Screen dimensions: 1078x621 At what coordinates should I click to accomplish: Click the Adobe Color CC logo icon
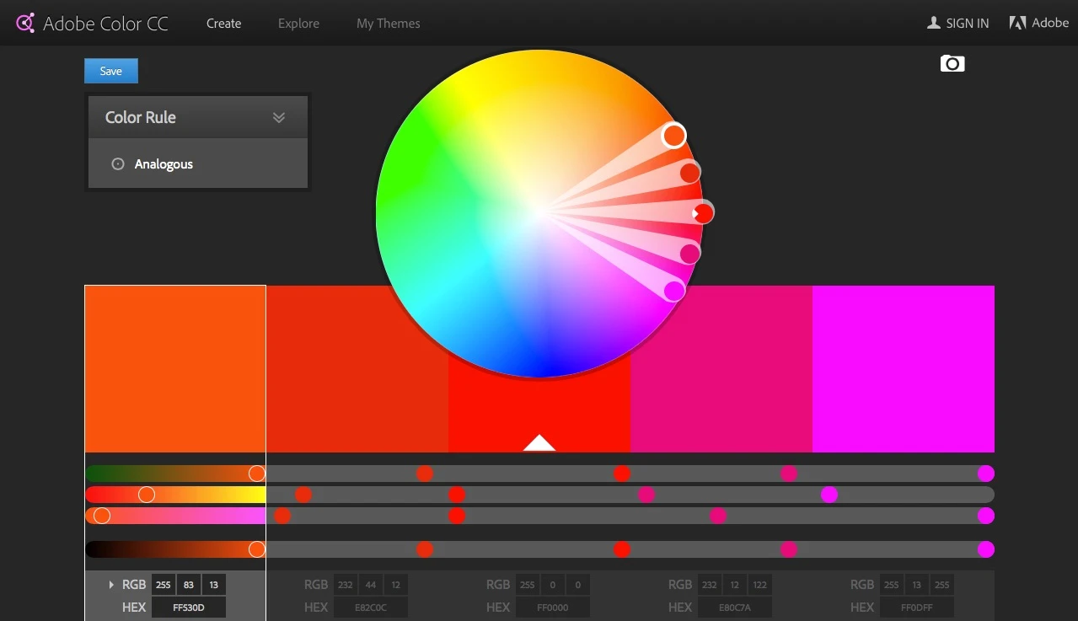(25, 23)
